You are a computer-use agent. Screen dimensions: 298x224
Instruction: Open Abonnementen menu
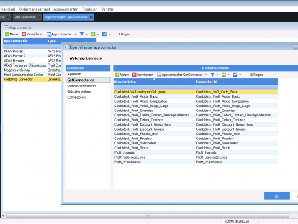66,9
